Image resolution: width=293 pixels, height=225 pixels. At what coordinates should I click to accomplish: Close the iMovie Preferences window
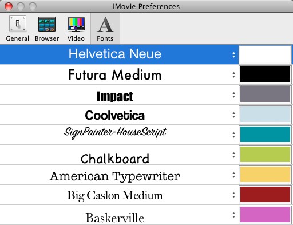click(x=9, y=6)
